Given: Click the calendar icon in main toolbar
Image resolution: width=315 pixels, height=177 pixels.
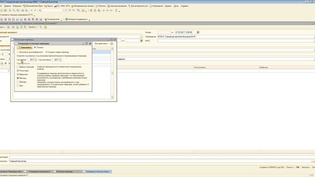Looking at the screenshot, I should pos(95,10).
